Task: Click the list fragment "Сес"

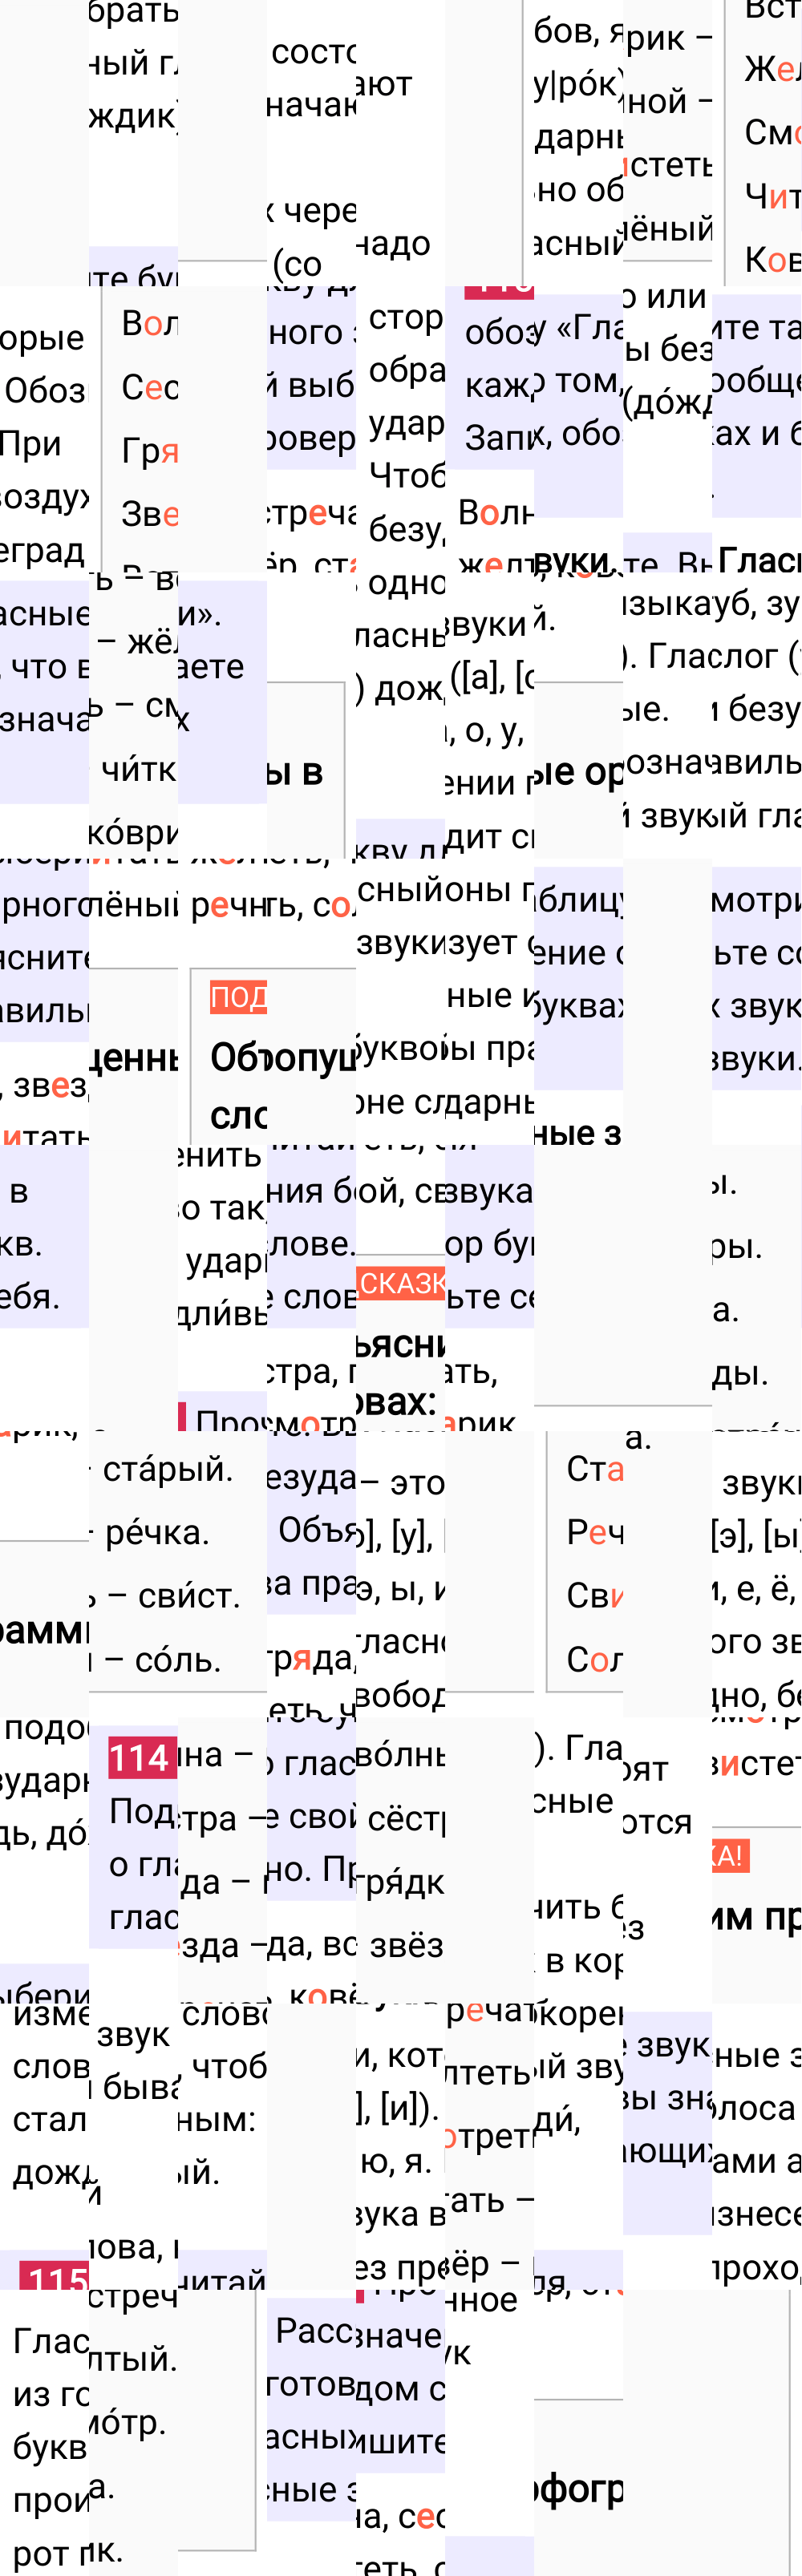Action: click(x=149, y=386)
